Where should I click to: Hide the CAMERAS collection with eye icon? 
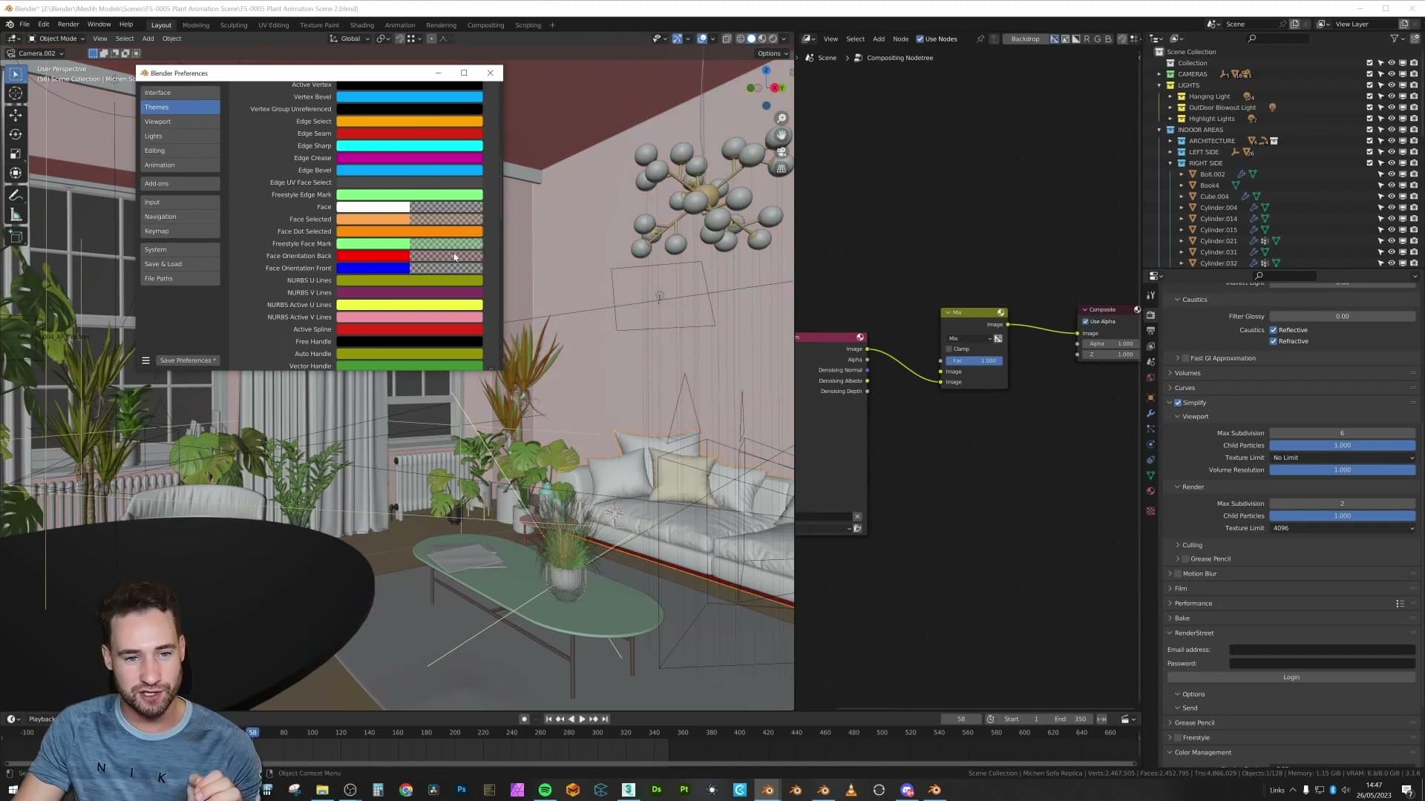(1392, 74)
